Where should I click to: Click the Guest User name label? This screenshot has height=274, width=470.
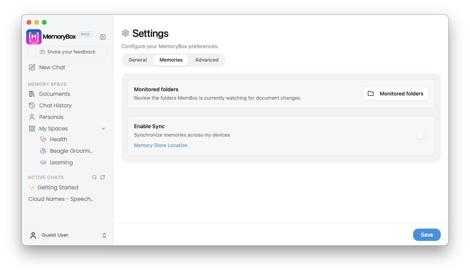(55, 235)
